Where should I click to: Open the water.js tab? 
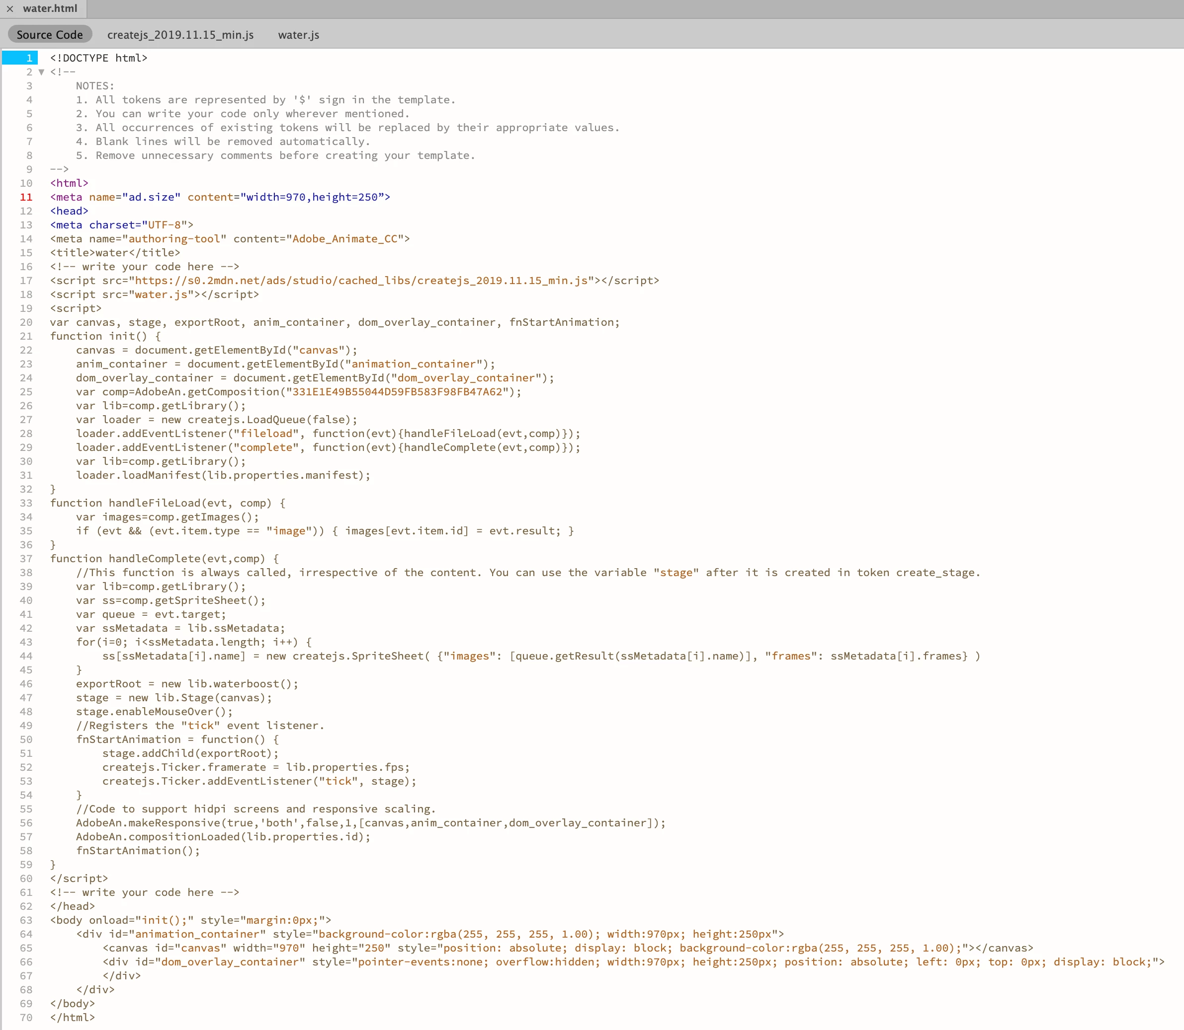tap(298, 34)
